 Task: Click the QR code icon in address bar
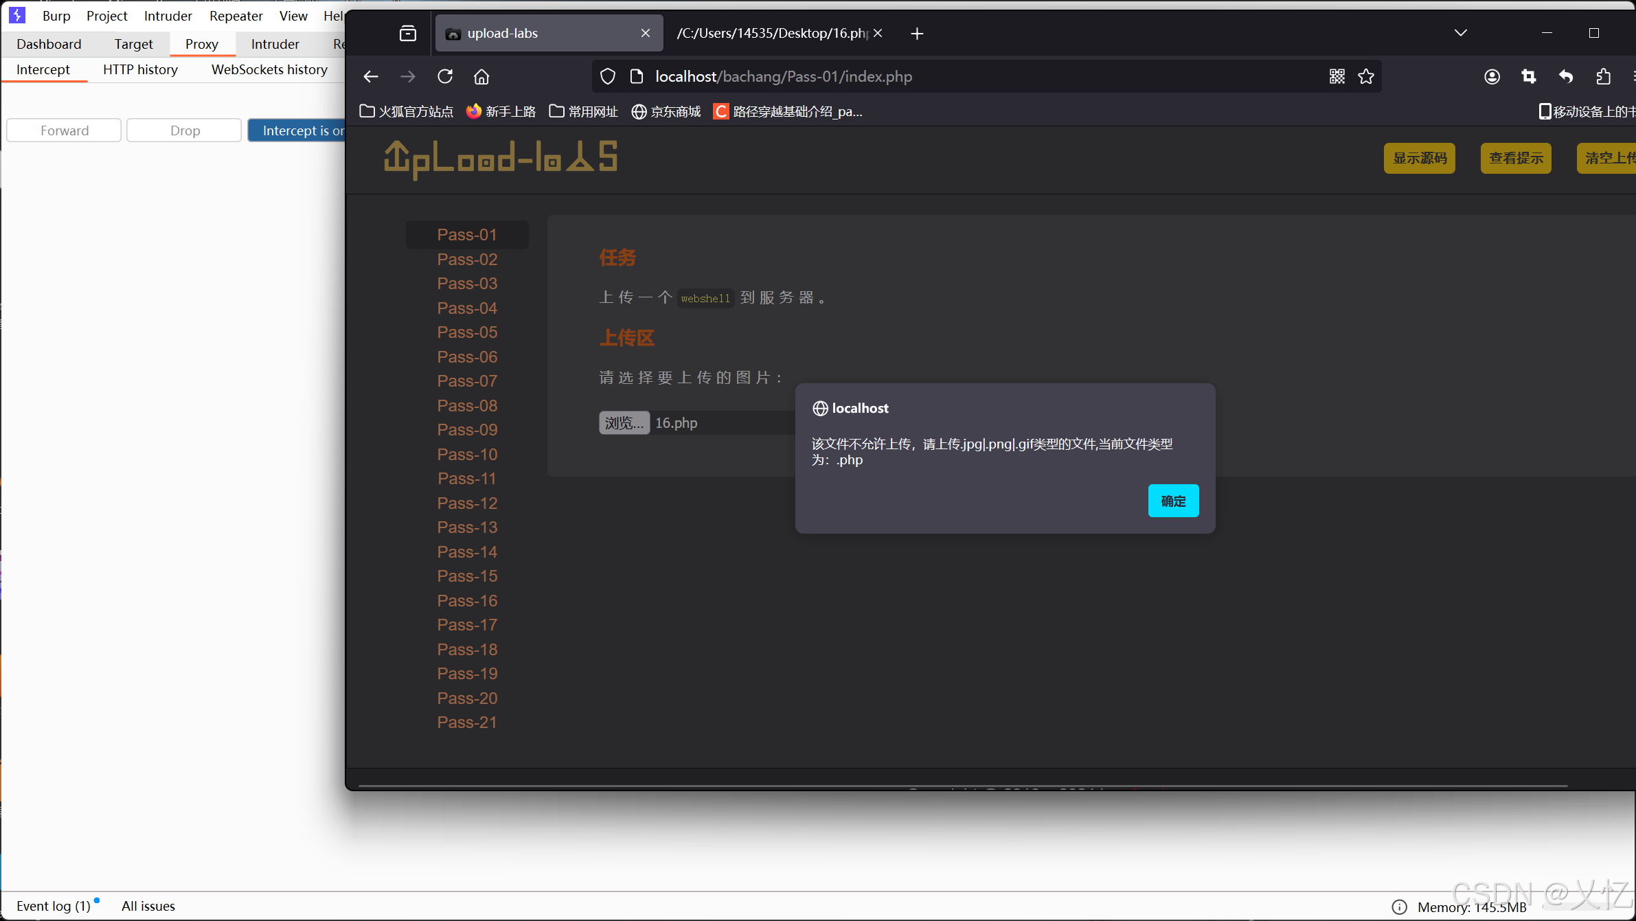pyautogui.click(x=1337, y=76)
